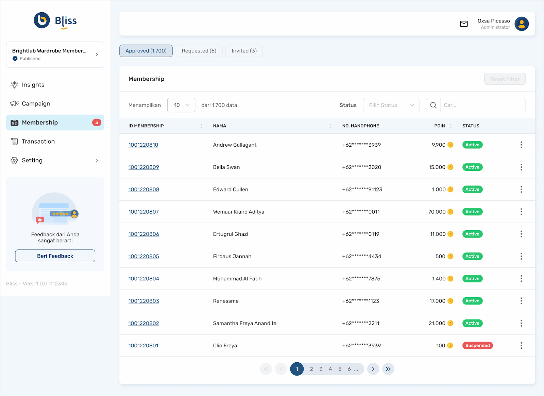Open membership ID 1001220809
Viewport: 544px width, 396px height.
(143, 167)
